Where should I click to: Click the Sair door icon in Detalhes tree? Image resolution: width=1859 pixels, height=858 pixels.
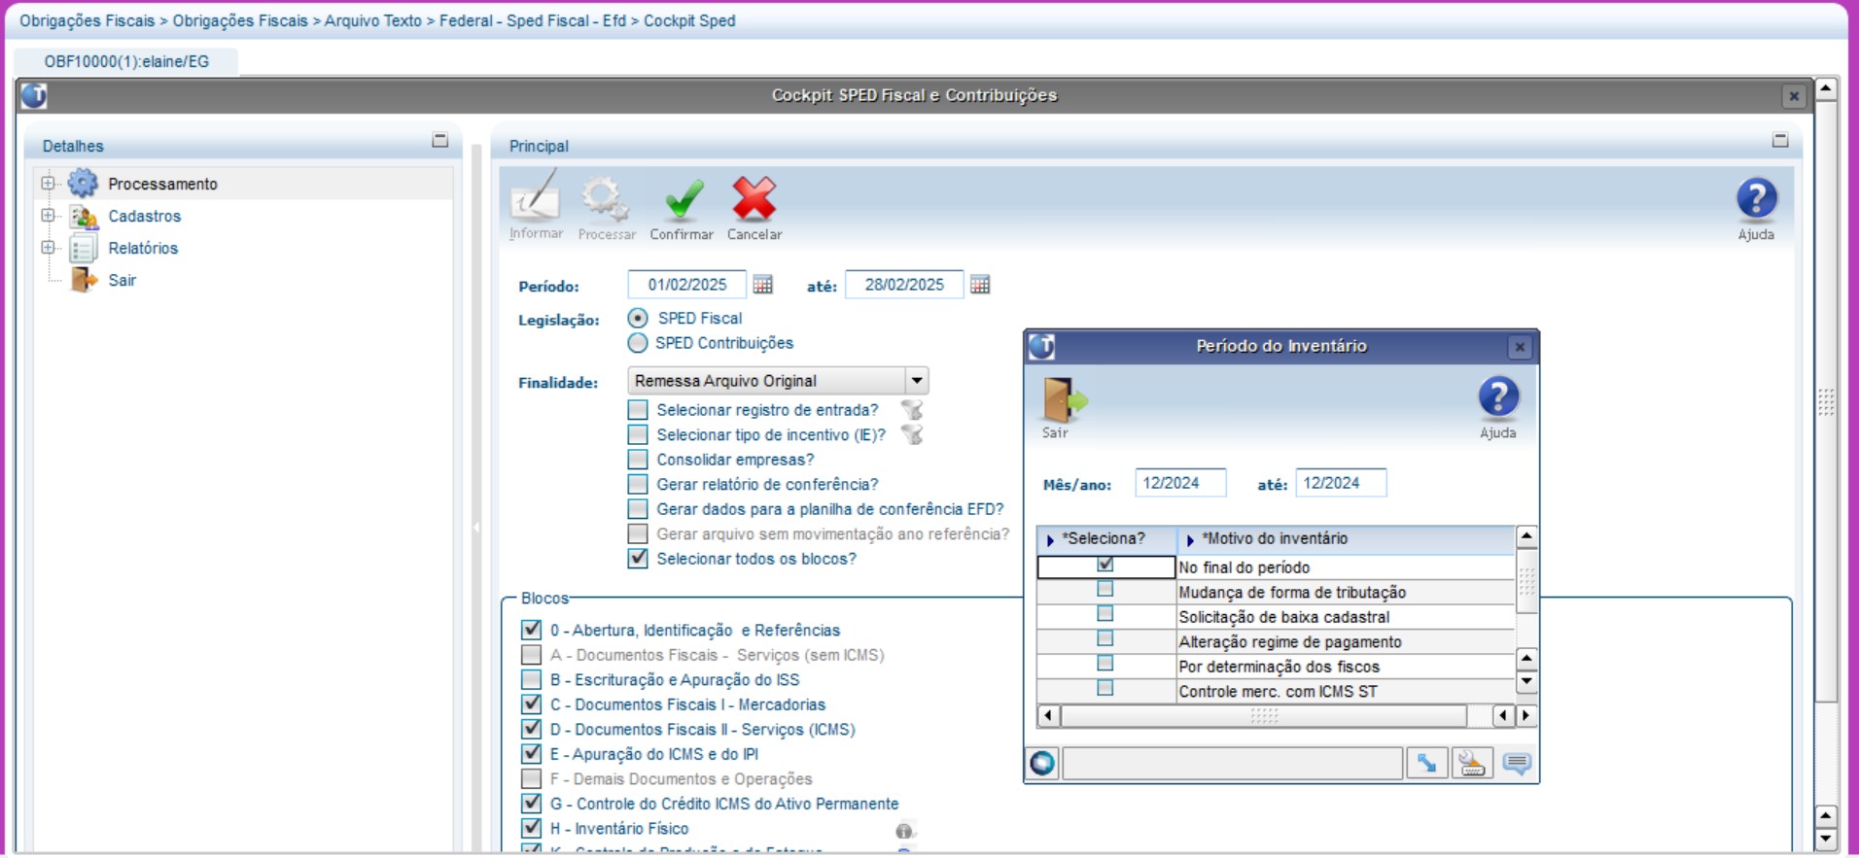84,280
